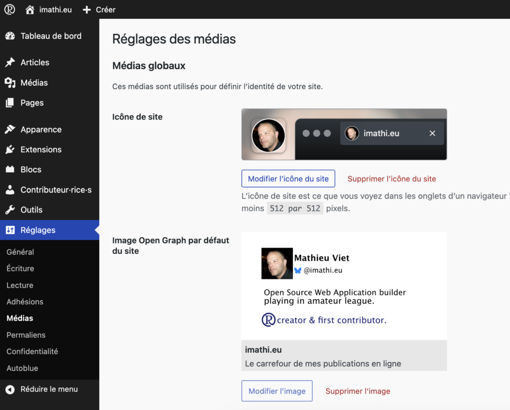Click the Supprimer l'image link
The height and width of the screenshot is (410, 510).
point(358,391)
